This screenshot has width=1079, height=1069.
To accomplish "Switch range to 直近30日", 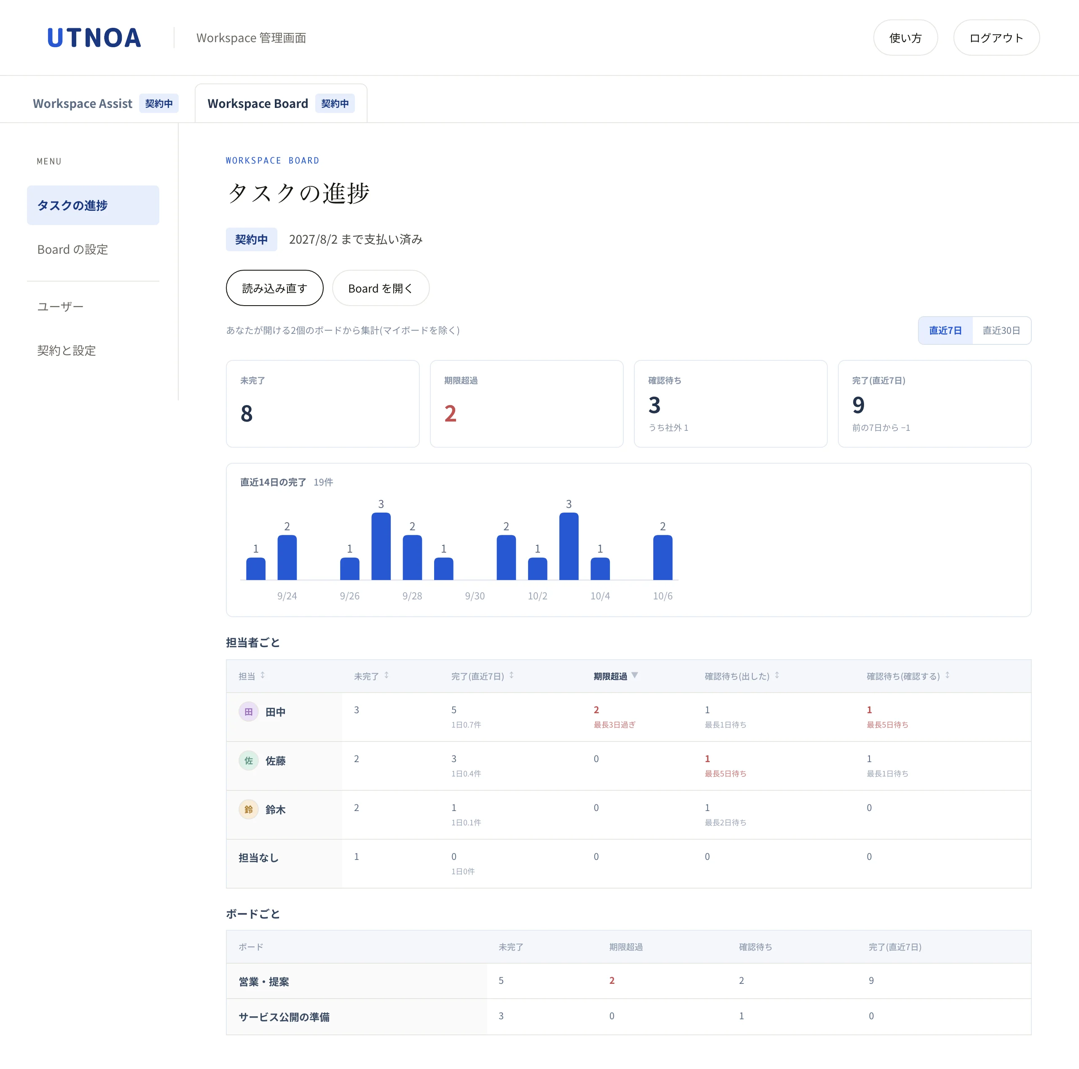I will 1001,330.
